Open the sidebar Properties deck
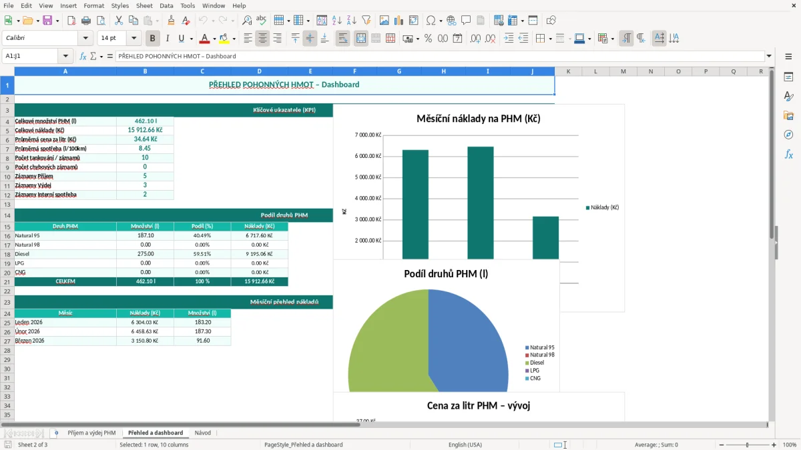The height and width of the screenshot is (450, 801). coord(788,77)
